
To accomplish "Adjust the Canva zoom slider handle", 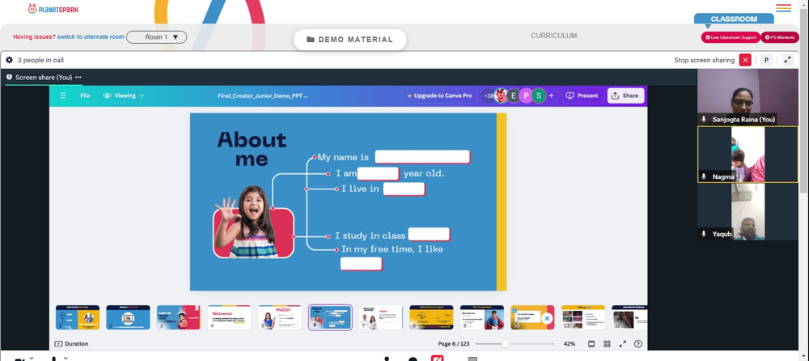I will coord(506,344).
